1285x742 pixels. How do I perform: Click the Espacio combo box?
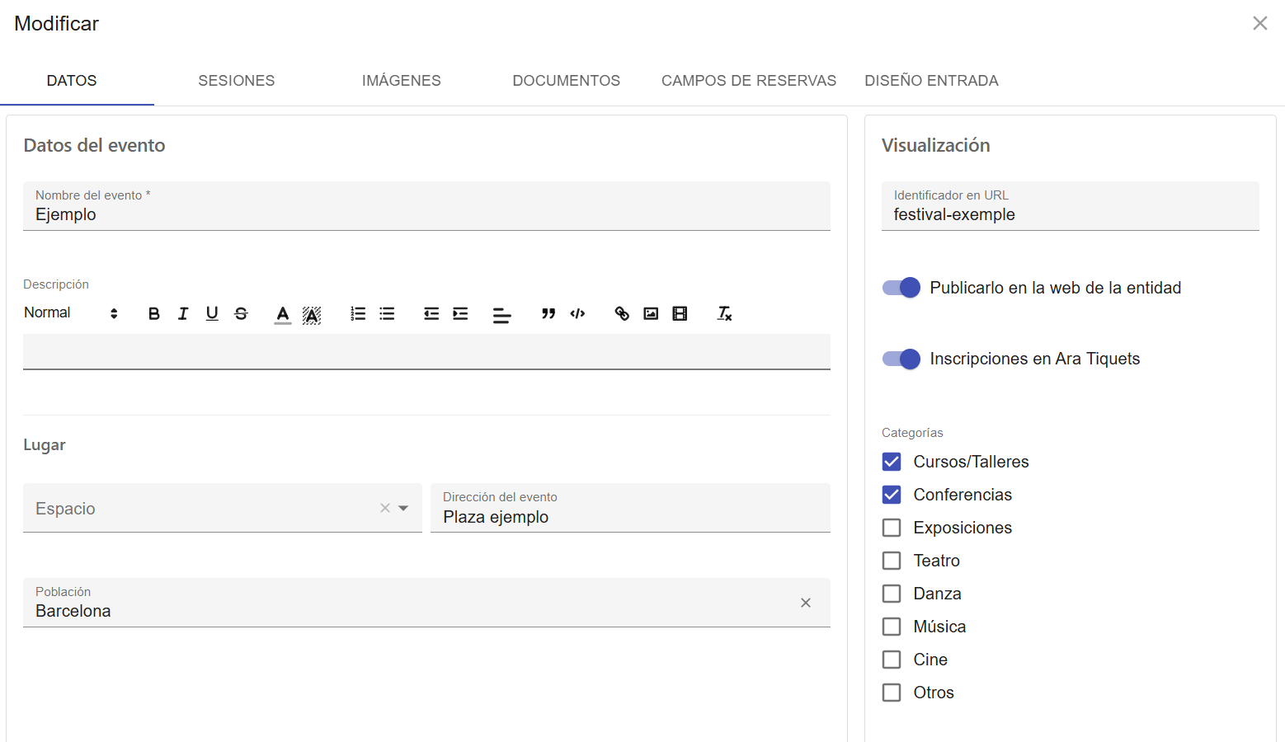223,508
